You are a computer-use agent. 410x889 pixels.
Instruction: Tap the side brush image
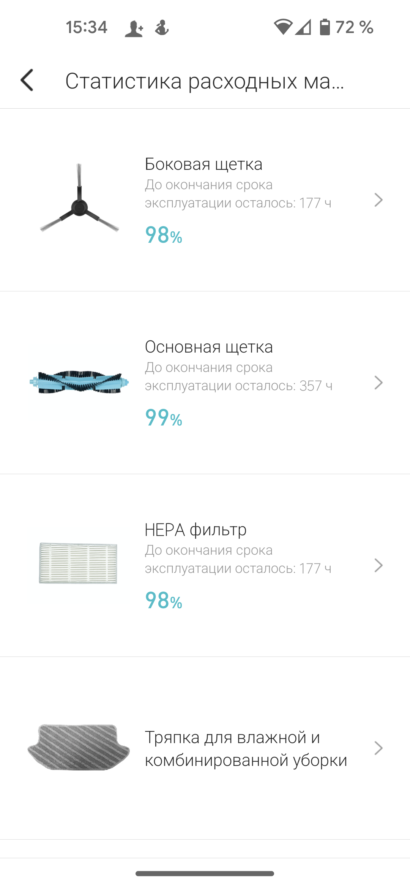79,200
